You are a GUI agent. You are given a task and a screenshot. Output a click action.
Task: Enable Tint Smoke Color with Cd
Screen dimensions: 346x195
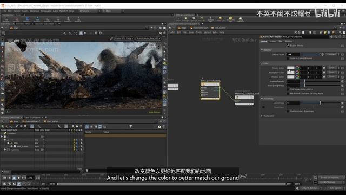(288, 89)
